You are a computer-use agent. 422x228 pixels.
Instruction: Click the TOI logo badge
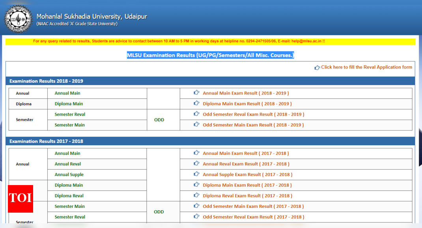pos(20,198)
